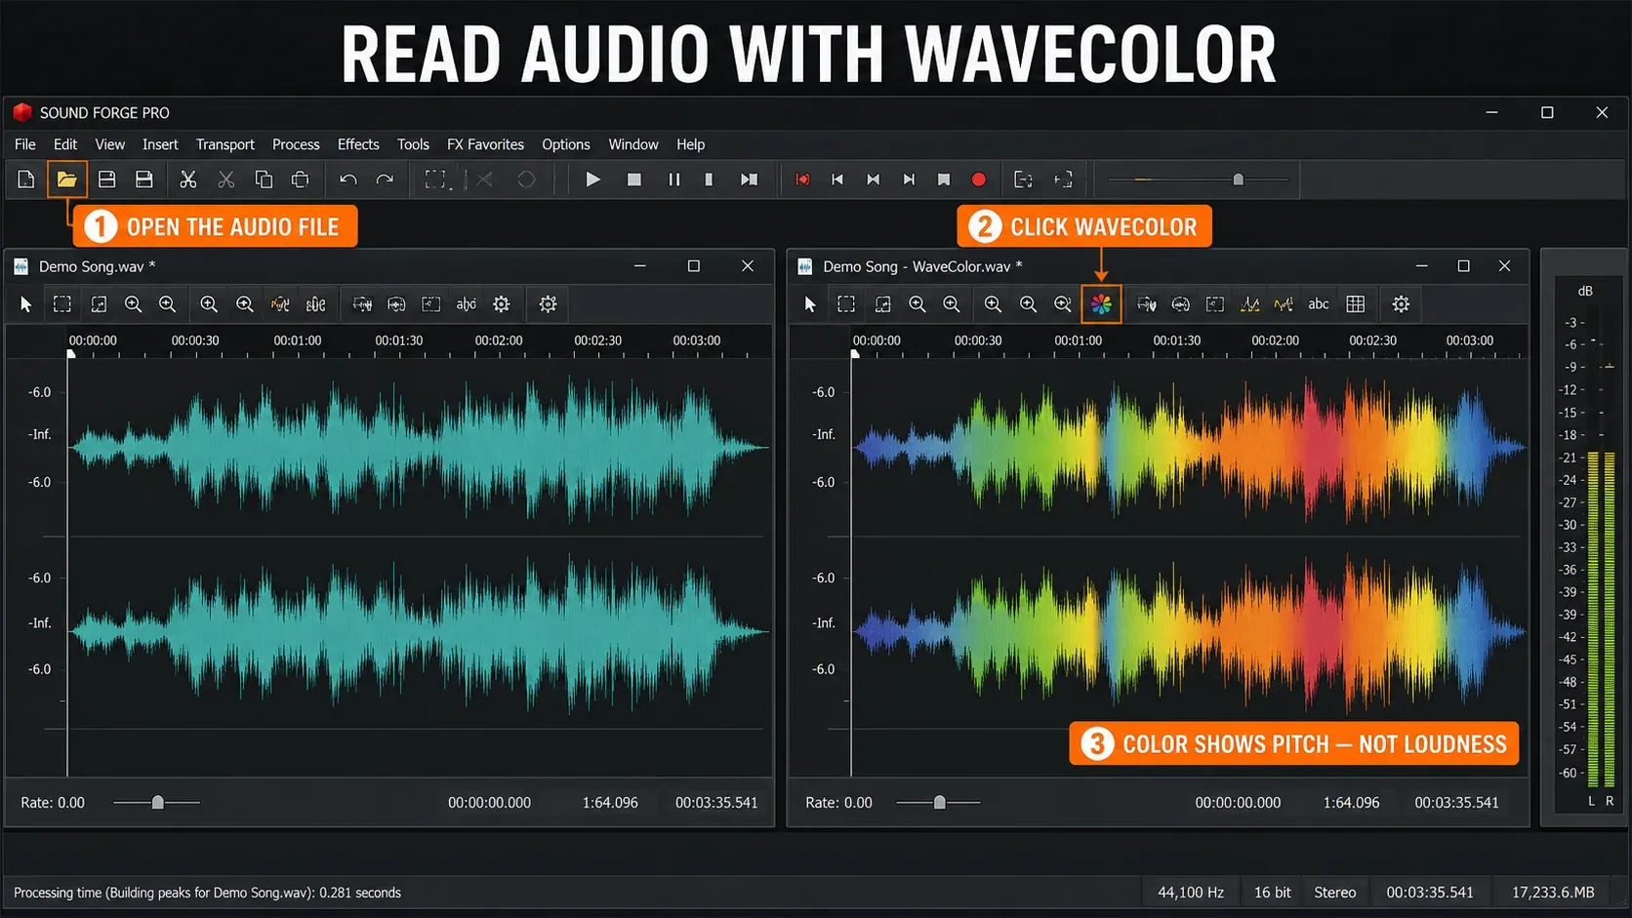Open the Insert menu
The image size is (1632, 918).
160,144
